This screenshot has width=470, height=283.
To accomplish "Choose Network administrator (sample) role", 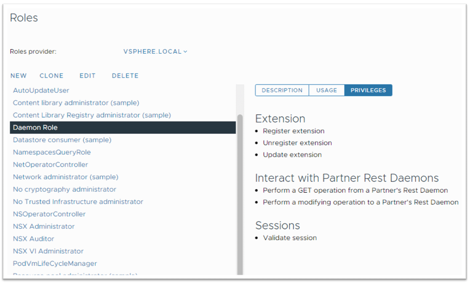I will [65, 177].
